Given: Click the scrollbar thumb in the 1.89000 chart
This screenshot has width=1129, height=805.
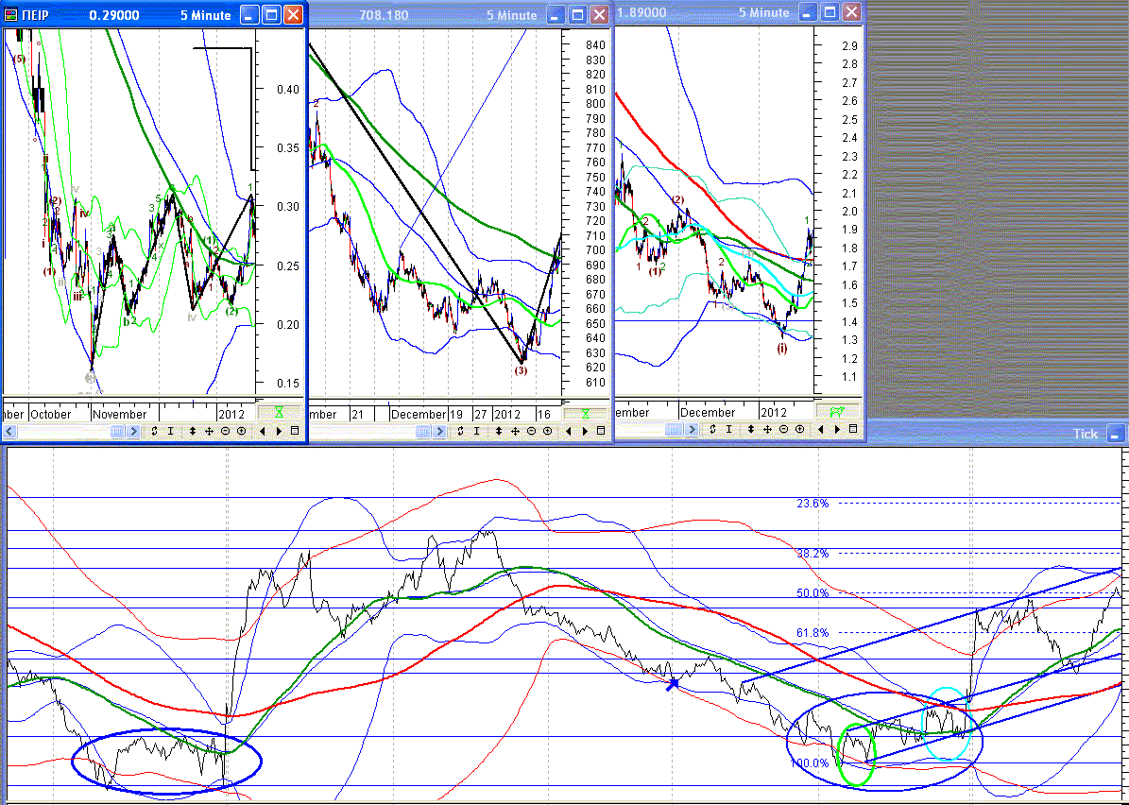Looking at the screenshot, I should [674, 429].
